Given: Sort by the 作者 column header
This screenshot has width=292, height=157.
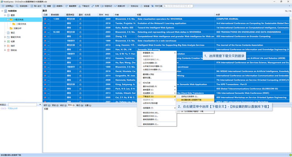Looking at the screenshot, I should 125,15.
